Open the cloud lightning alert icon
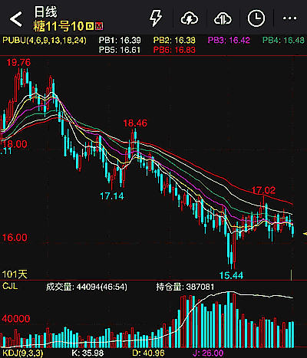This screenshot has width=307, height=358. tap(190, 18)
